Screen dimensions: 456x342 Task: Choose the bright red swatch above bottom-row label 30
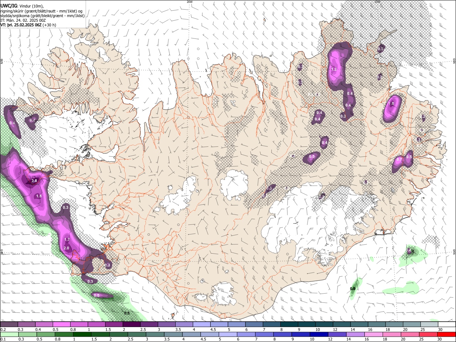[x=447, y=335]
